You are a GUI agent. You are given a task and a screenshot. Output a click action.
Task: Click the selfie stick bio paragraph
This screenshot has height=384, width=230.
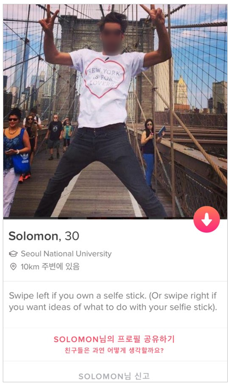click(x=113, y=301)
